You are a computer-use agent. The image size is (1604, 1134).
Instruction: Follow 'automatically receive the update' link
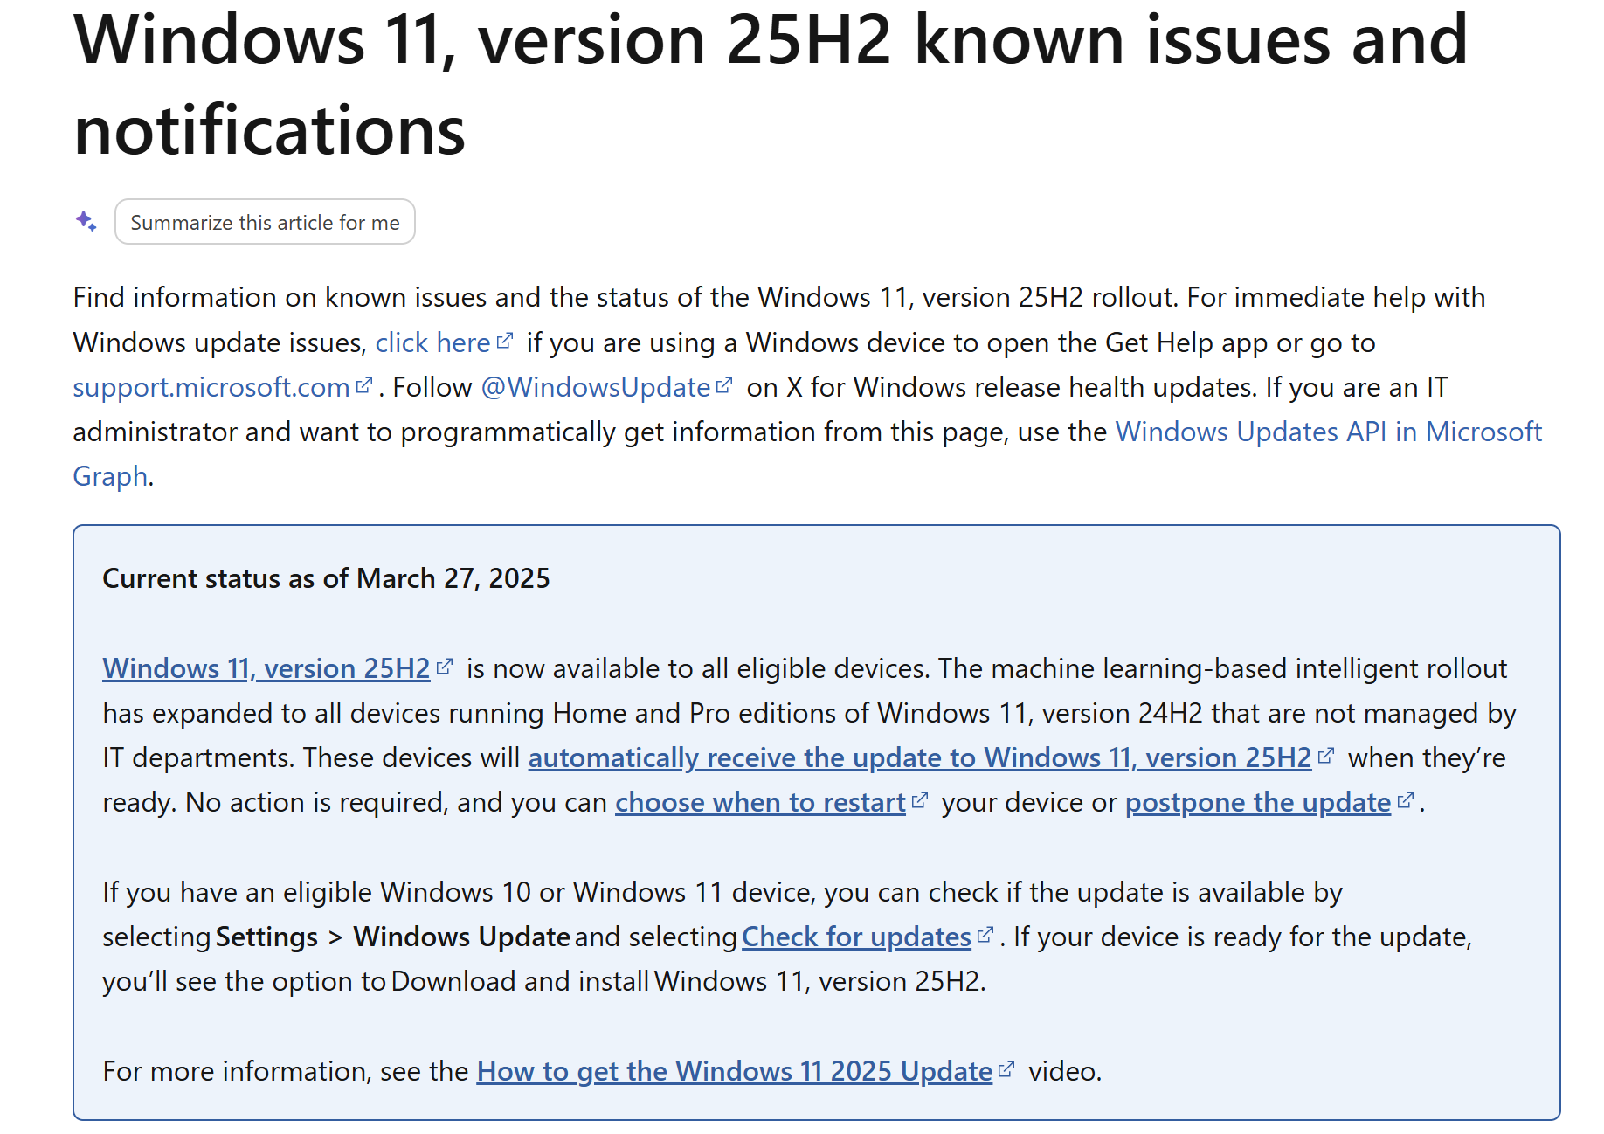tap(919, 758)
